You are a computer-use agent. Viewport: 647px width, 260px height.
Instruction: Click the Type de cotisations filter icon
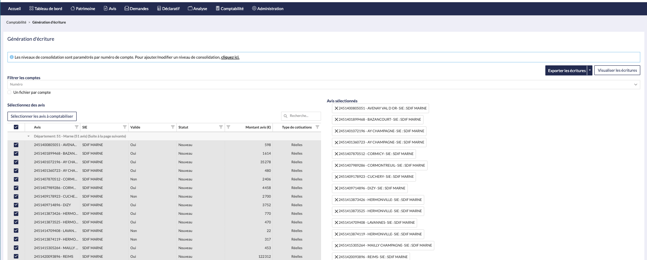pos(317,127)
